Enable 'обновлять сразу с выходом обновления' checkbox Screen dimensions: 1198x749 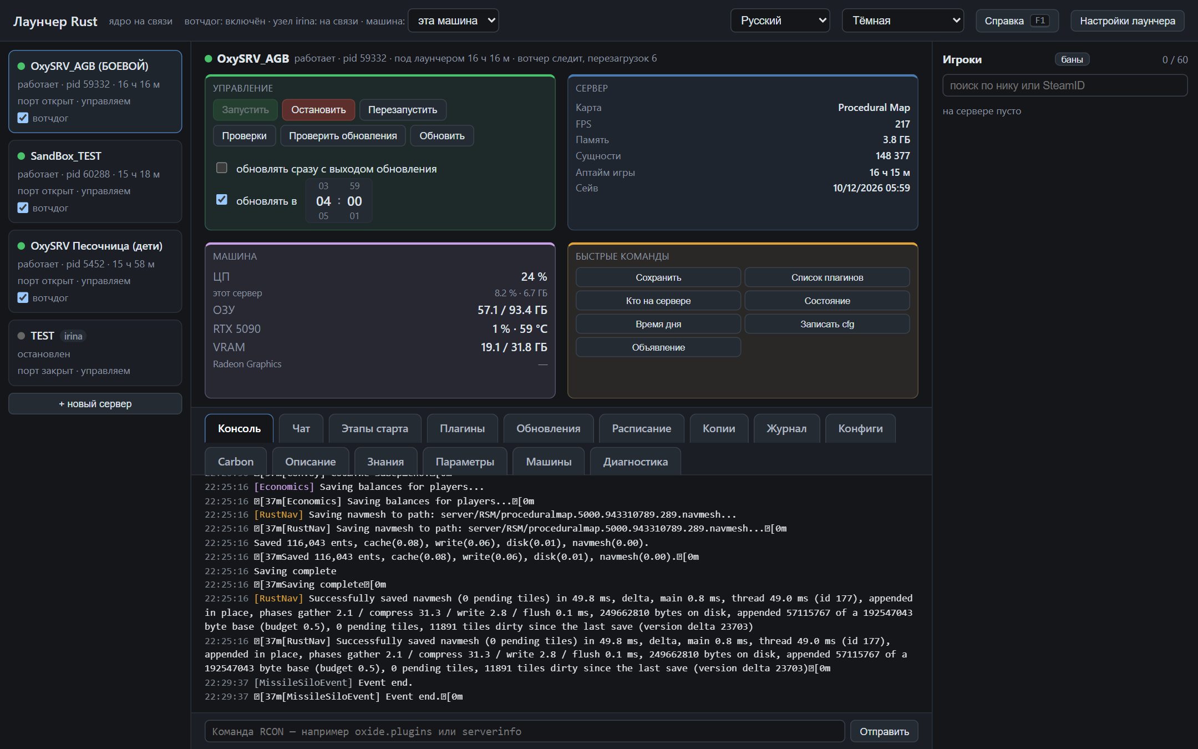pos(222,168)
